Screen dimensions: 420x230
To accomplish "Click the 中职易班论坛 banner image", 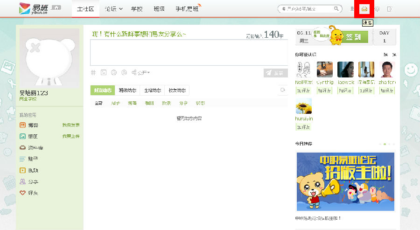I will click(x=345, y=181).
